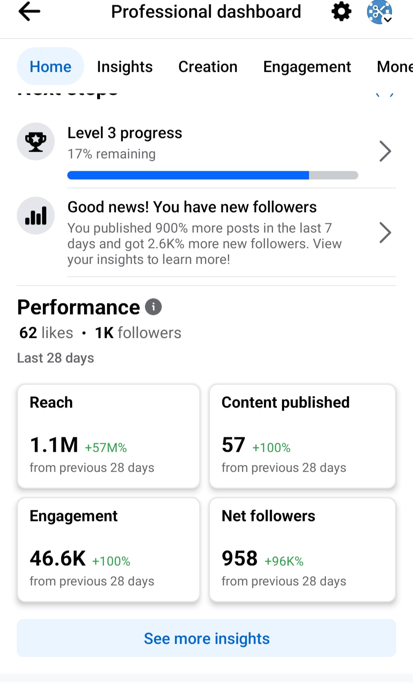This screenshot has height=687, width=413.
Task: Open the profile avatar switcher
Action: coord(379,11)
